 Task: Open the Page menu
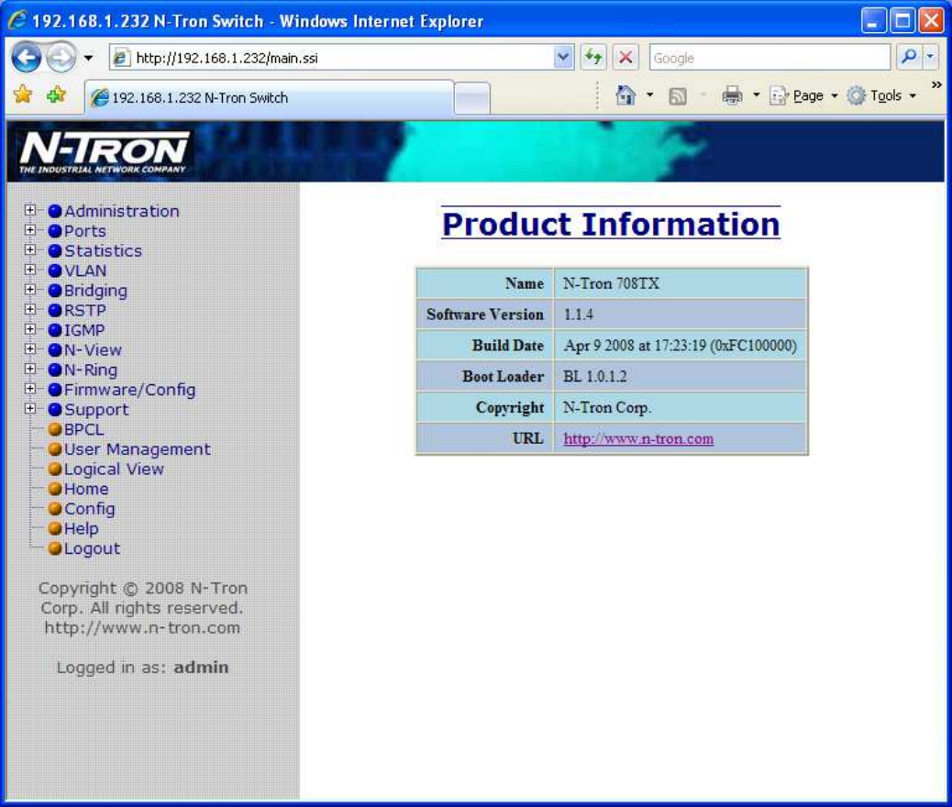click(803, 96)
